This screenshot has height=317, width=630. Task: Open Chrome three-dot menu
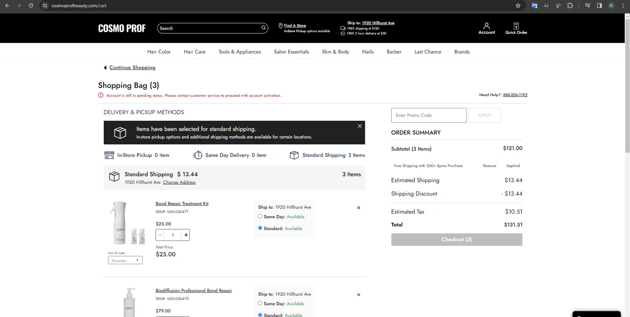(623, 5)
